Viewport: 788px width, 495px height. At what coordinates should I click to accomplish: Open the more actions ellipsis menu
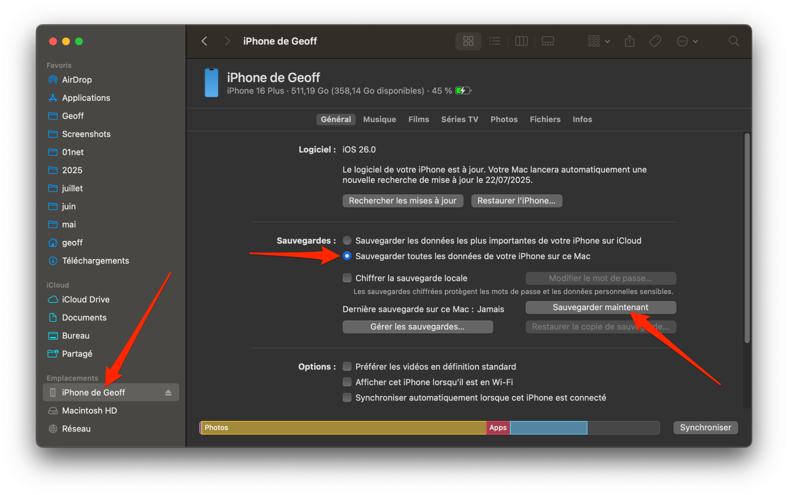[687, 41]
